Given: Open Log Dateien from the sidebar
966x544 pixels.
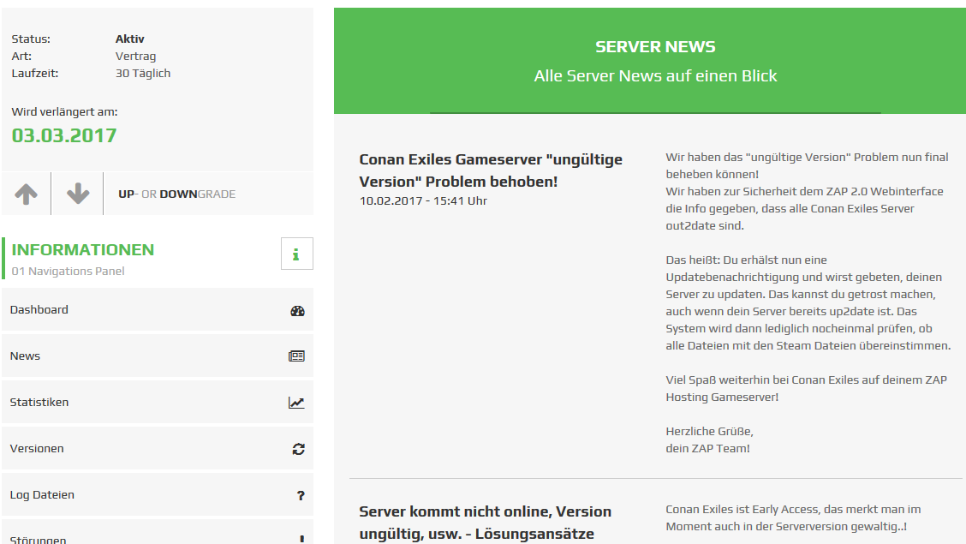Looking at the screenshot, I should click(42, 495).
